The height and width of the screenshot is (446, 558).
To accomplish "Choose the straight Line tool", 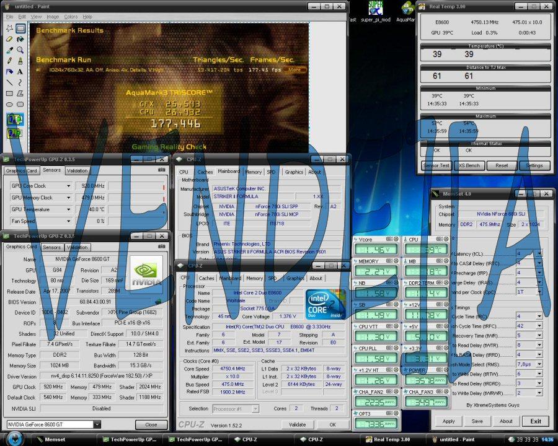I will point(9,82).
